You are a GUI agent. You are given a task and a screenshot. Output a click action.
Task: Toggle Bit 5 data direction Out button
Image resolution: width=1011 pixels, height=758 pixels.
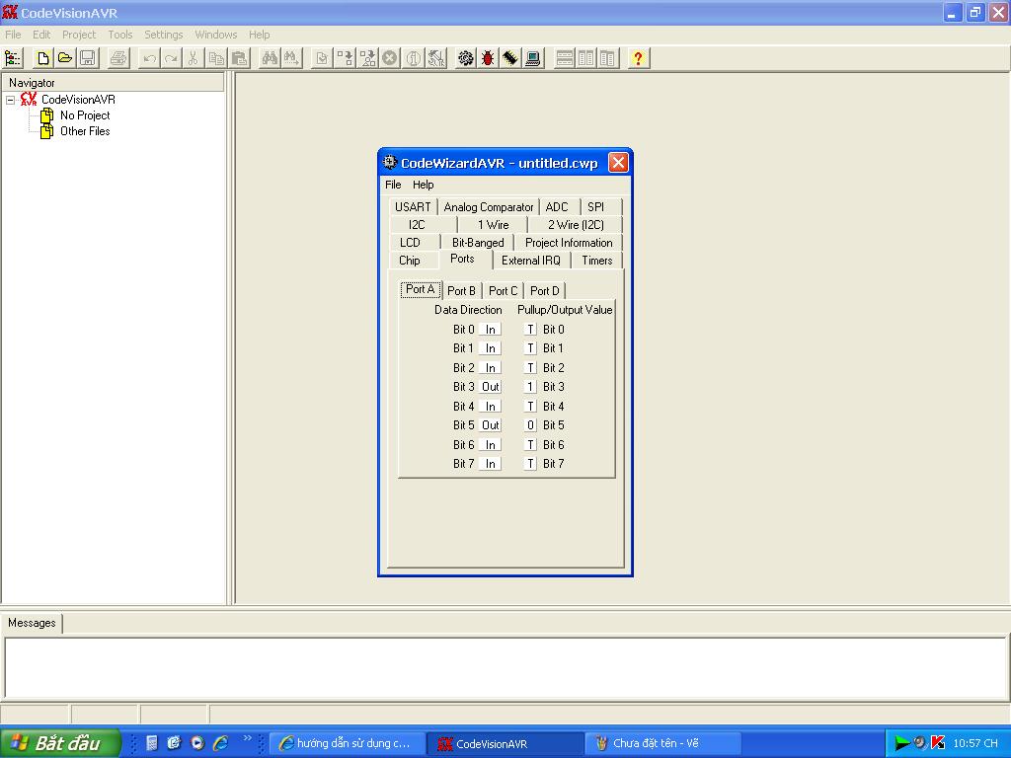(490, 425)
